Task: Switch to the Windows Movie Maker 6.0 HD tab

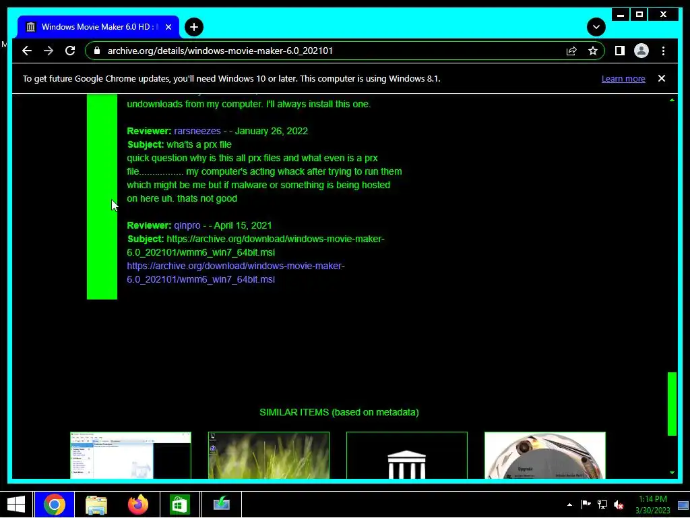Action: pos(98,27)
